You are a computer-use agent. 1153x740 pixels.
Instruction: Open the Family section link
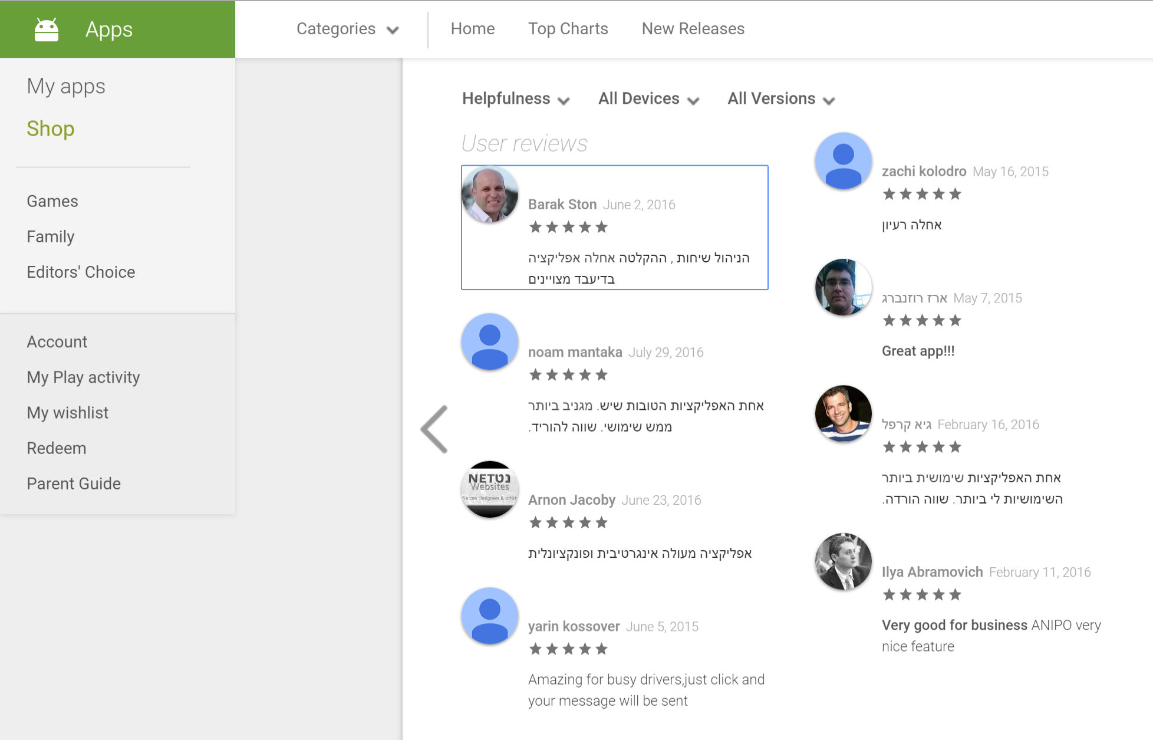pyautogui.click(x=51, y=236)
